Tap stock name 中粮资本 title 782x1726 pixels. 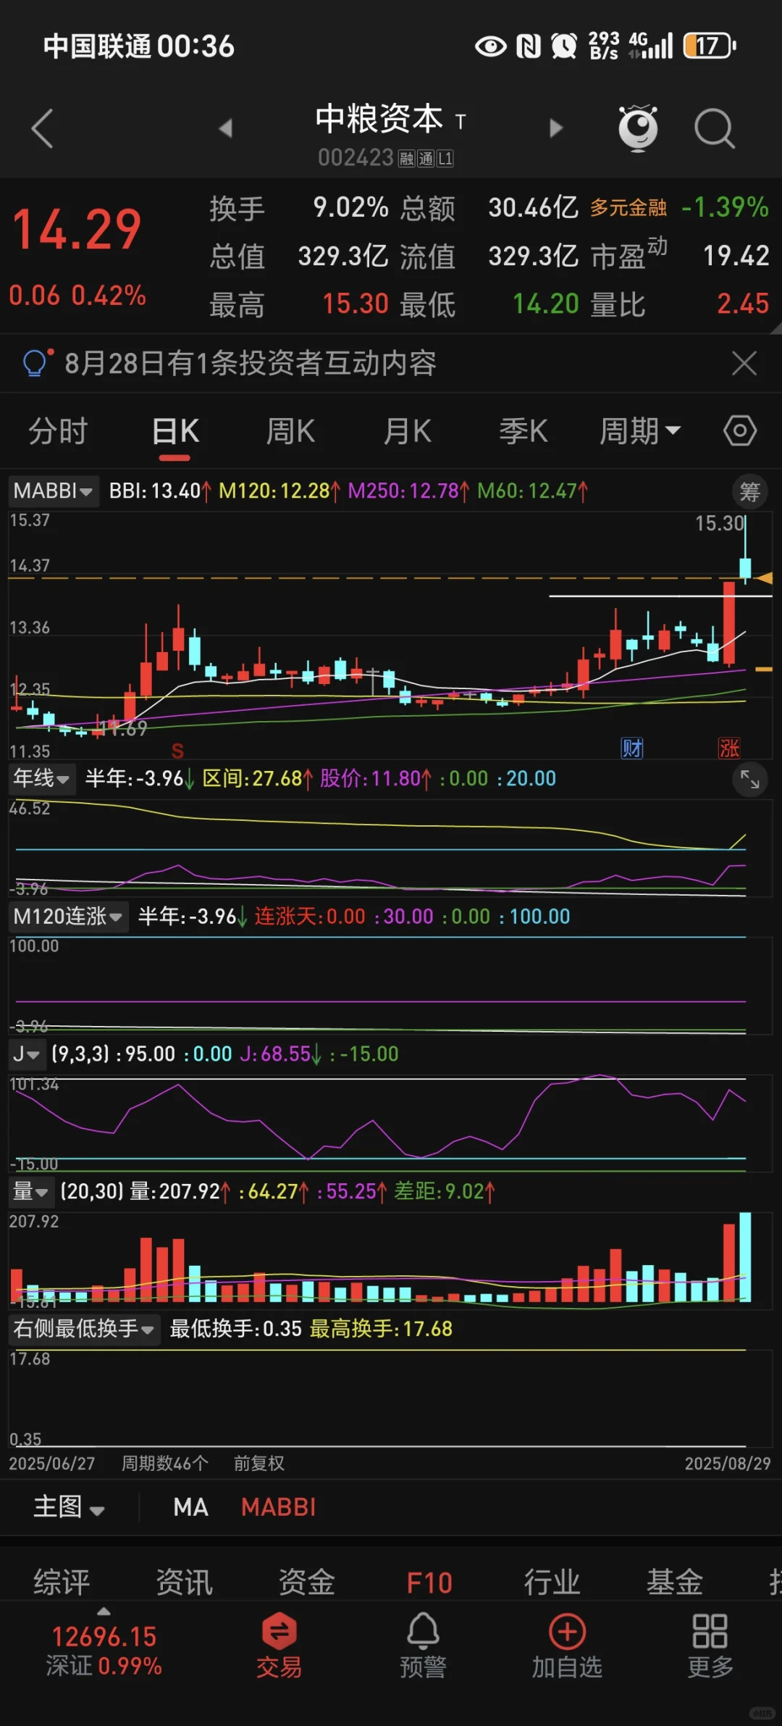pos(379,118)
